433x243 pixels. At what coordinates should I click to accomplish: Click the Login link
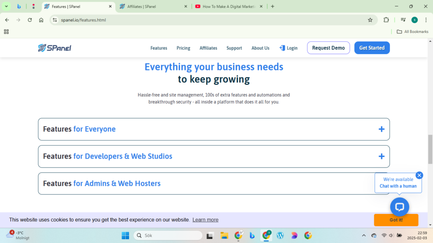[288, 48]
